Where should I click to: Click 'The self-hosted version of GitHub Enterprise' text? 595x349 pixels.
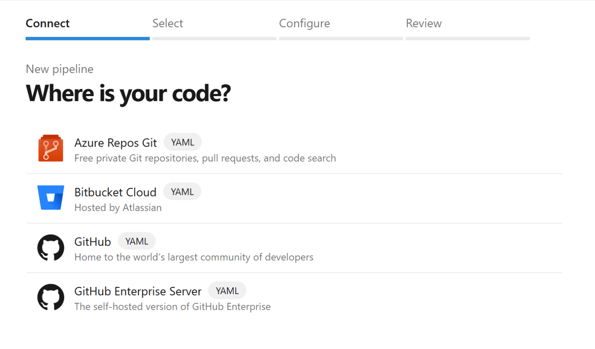click(173, 306)
